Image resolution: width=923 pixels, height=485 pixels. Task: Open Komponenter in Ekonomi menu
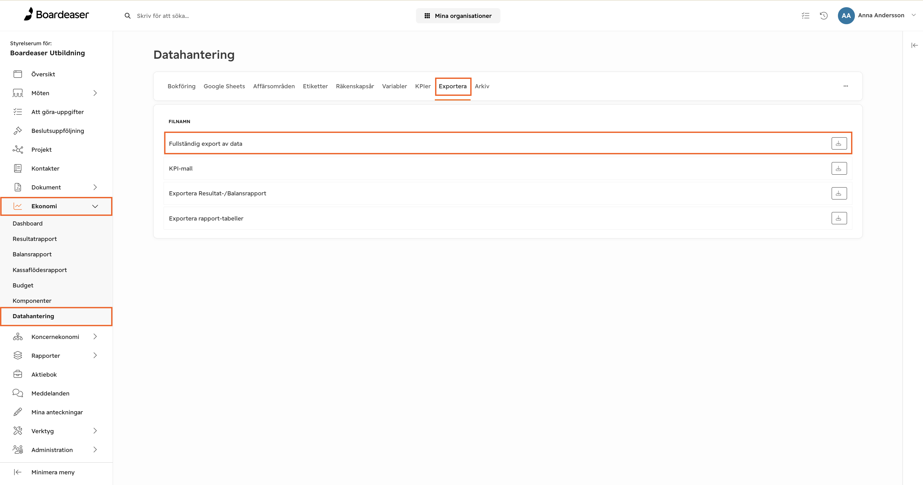point(32,301)
